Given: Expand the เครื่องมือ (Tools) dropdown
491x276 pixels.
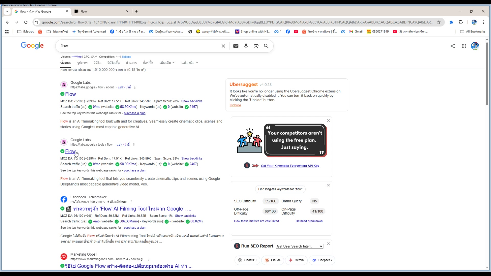Looking at the screenshot, I should click(189, 63).
